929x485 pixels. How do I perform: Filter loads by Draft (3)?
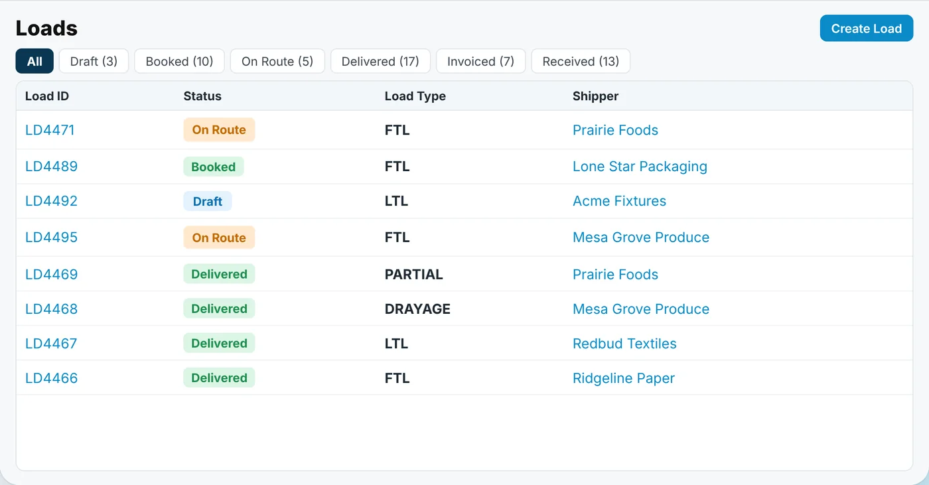click(94, 61)
